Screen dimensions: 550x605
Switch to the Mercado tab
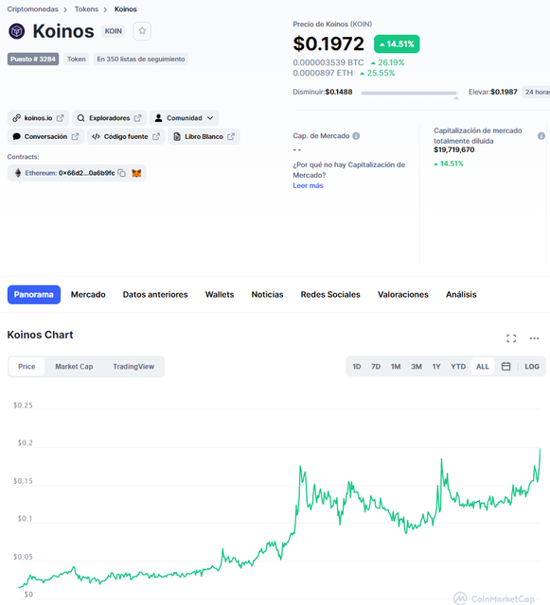point(88,294)
